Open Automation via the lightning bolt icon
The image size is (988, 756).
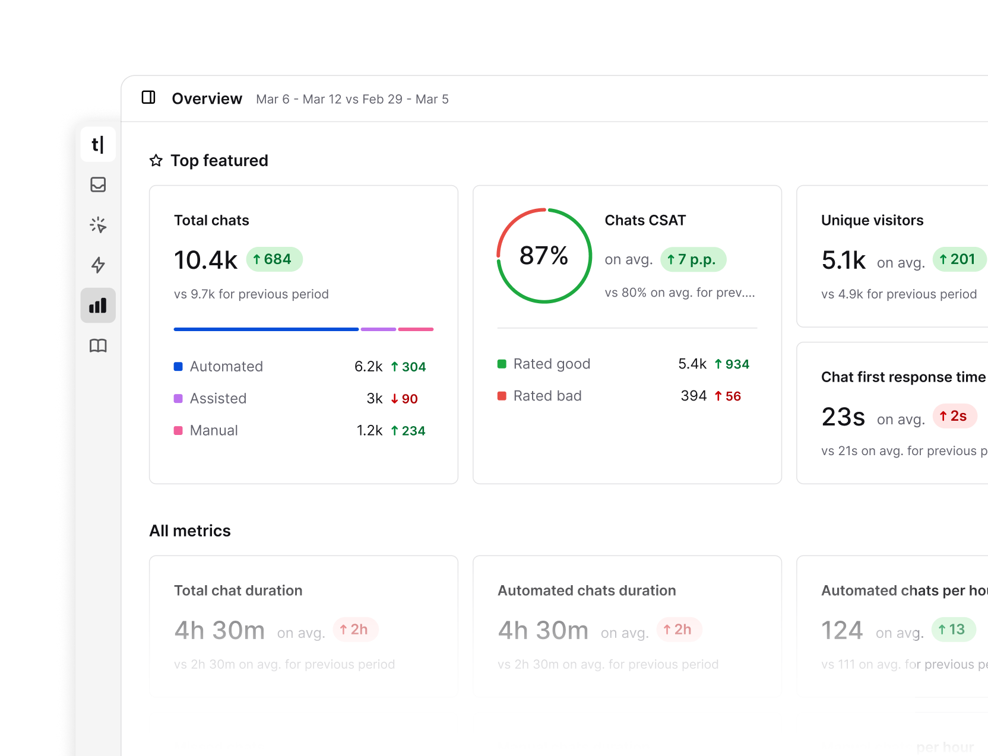(x=98, y=265)
